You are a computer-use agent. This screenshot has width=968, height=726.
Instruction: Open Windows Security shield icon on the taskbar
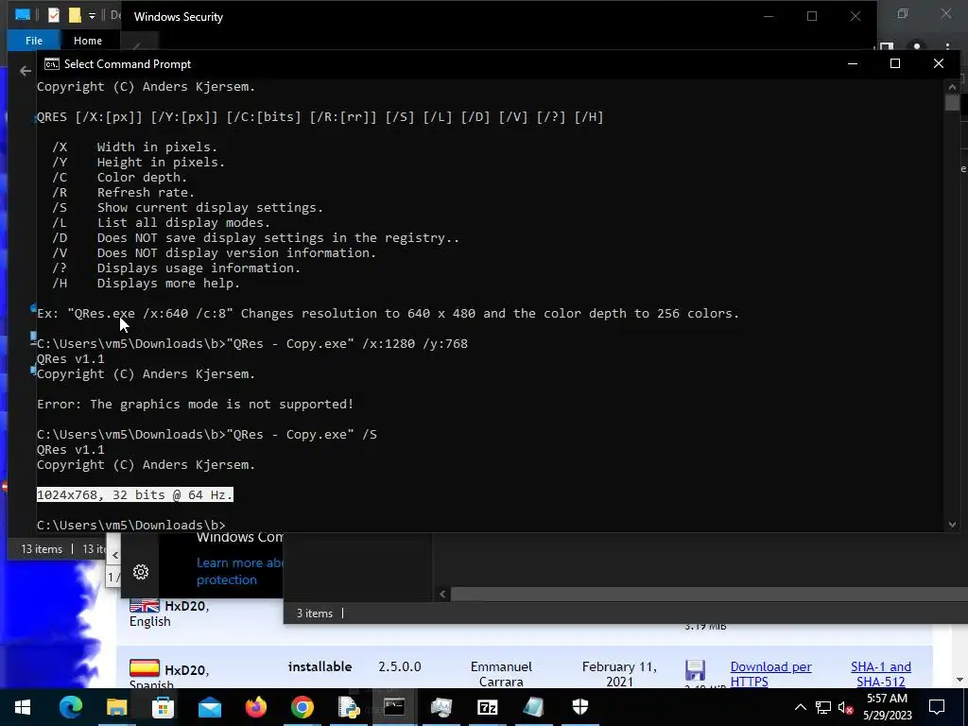pyautogui.click(x=579, y=707)
